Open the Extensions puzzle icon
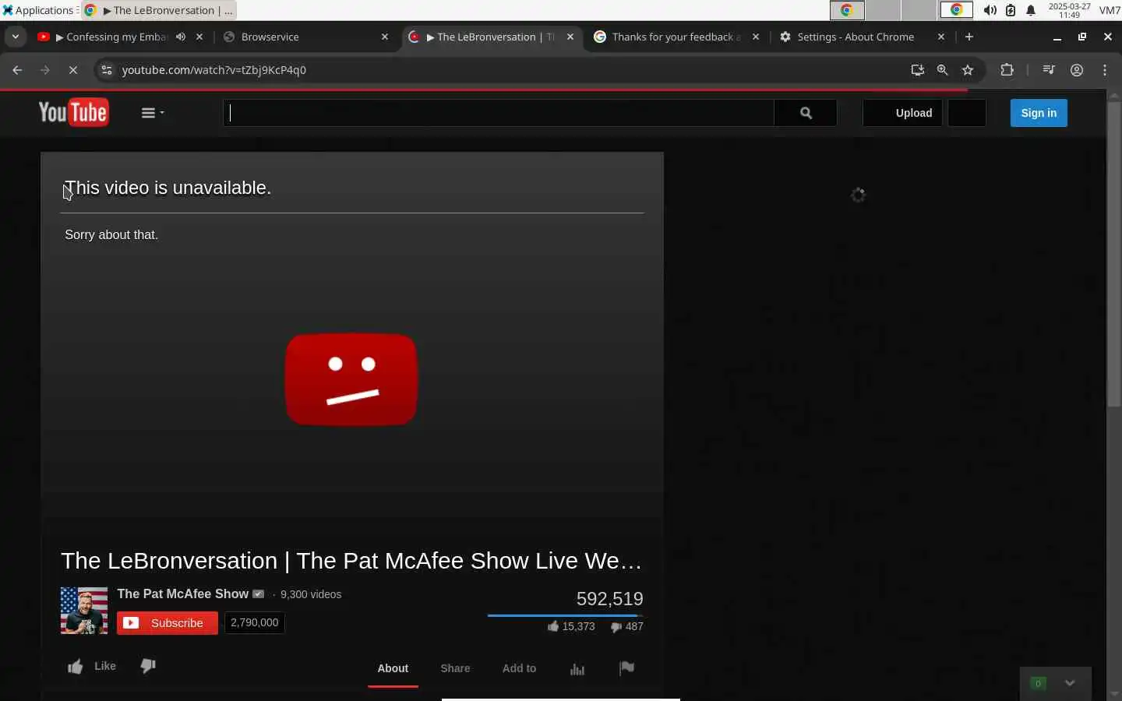Image resolution: width=1122 pixels, height=701 pixels. [1007, 70]
